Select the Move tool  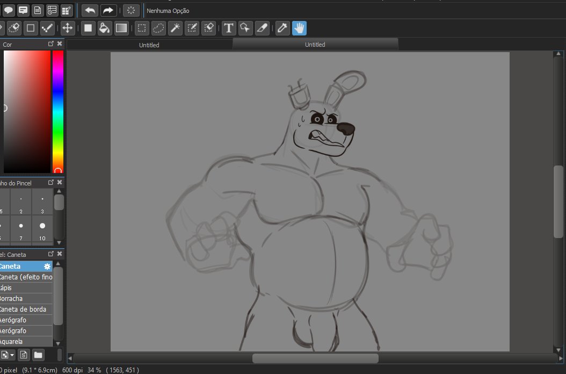coord(68,28)
